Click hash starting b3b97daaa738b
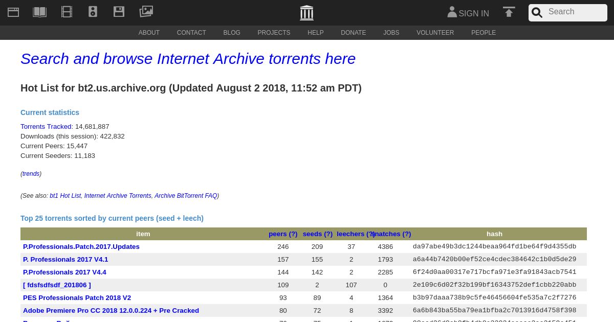614x322 pixels. (x=494, y=298)
